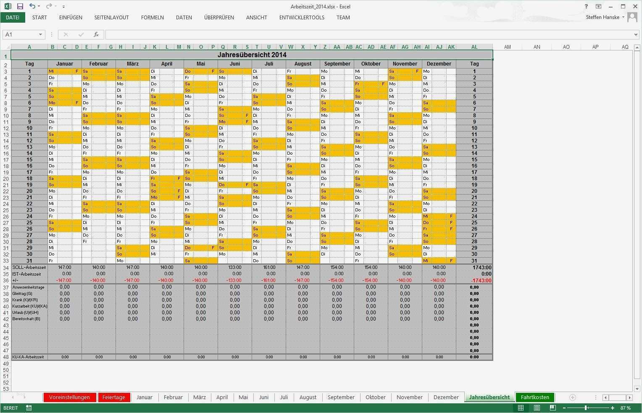642x413 pixels.
Task: Open Page Break Preview from status bar
Action: (x=553, y=408)
